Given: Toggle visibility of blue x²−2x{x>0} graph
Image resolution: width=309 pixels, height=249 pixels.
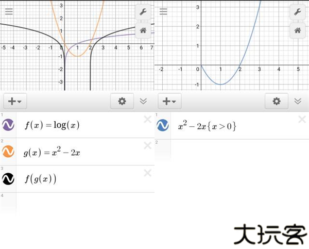Looking at the screenshot, I should [163, 125].
